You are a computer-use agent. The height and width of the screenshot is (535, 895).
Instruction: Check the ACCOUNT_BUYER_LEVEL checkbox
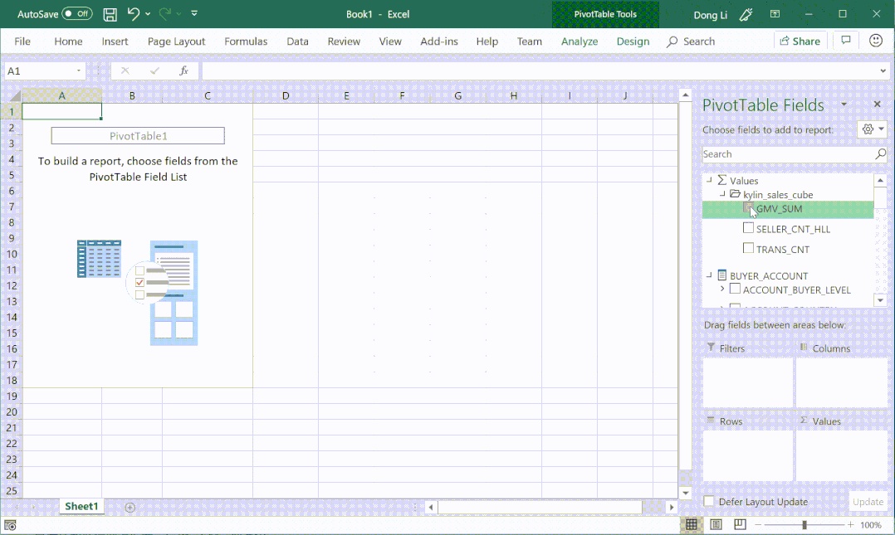[x=736, y=289]
